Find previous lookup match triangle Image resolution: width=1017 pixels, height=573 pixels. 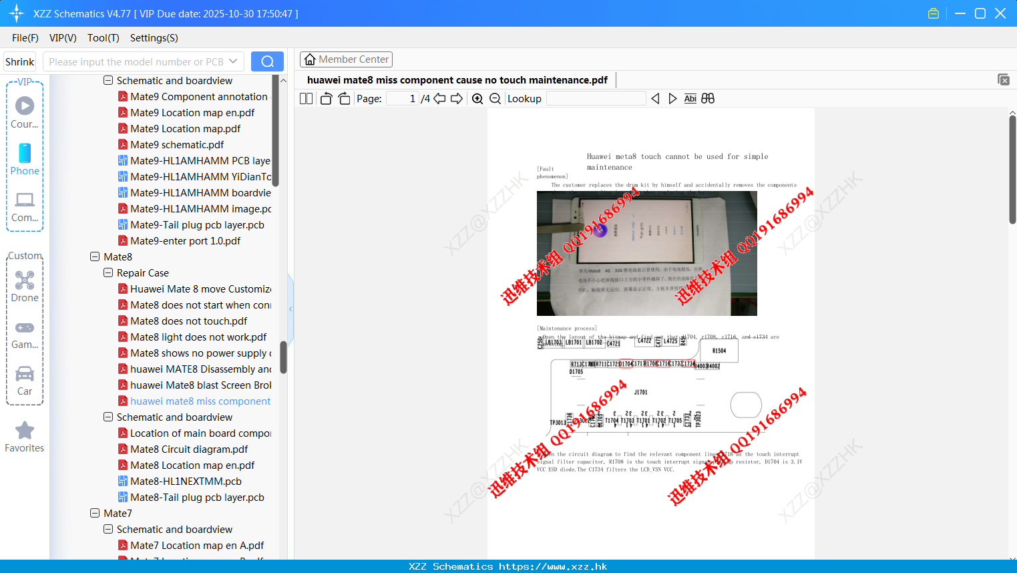coord(655,99)
